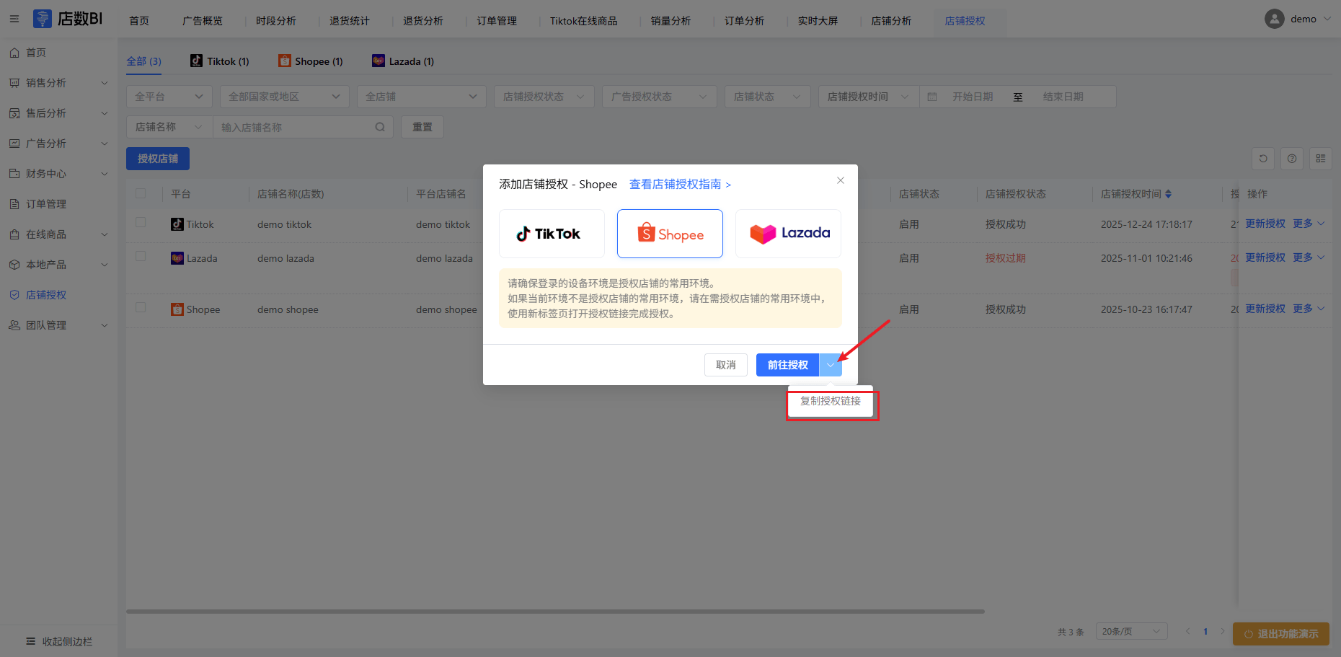Click the 店数BI logo icon
Viewport: 1341px width, 657px height.
[x=43, y=19]
